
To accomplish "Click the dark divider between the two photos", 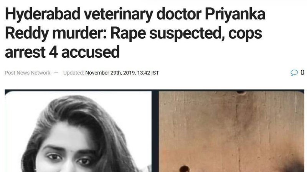I will click(x=155, y=131).
